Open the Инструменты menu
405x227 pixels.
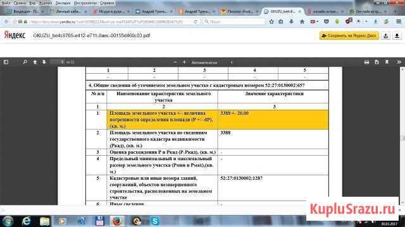[x=85, y=3]
